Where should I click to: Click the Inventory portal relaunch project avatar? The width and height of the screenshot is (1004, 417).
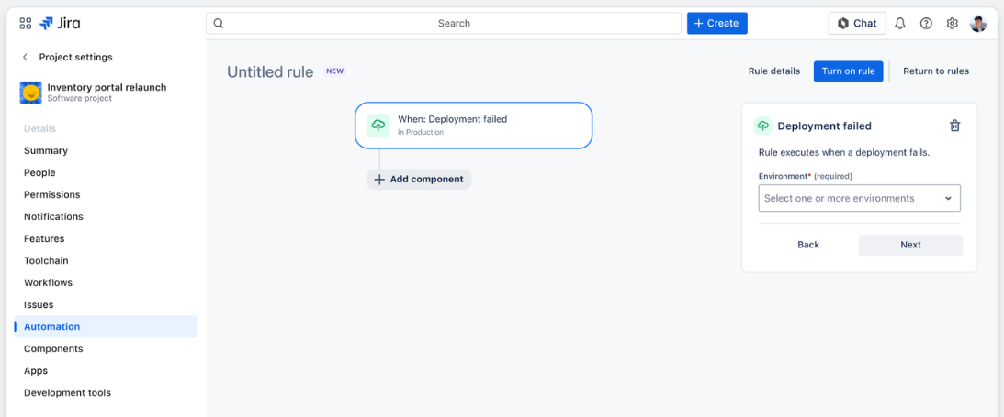31,93
